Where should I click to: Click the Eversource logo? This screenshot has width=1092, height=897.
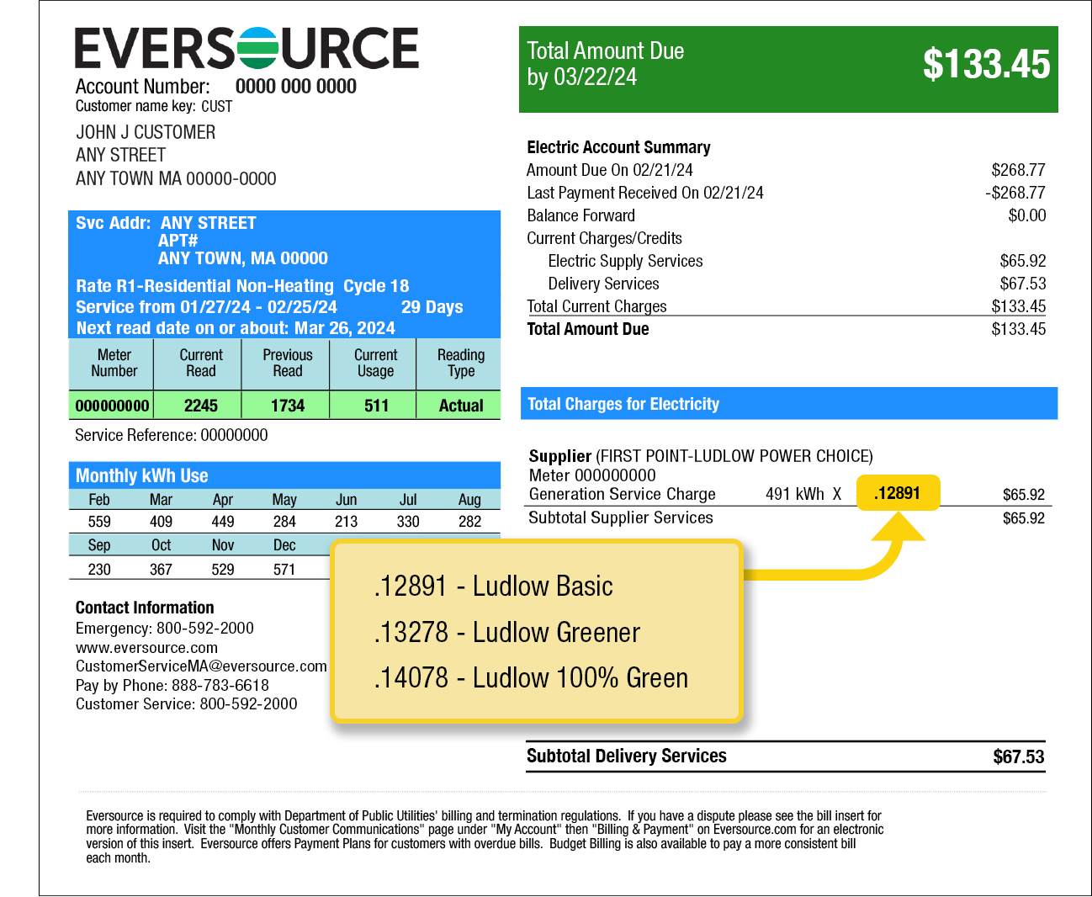(x=246, y=48)
